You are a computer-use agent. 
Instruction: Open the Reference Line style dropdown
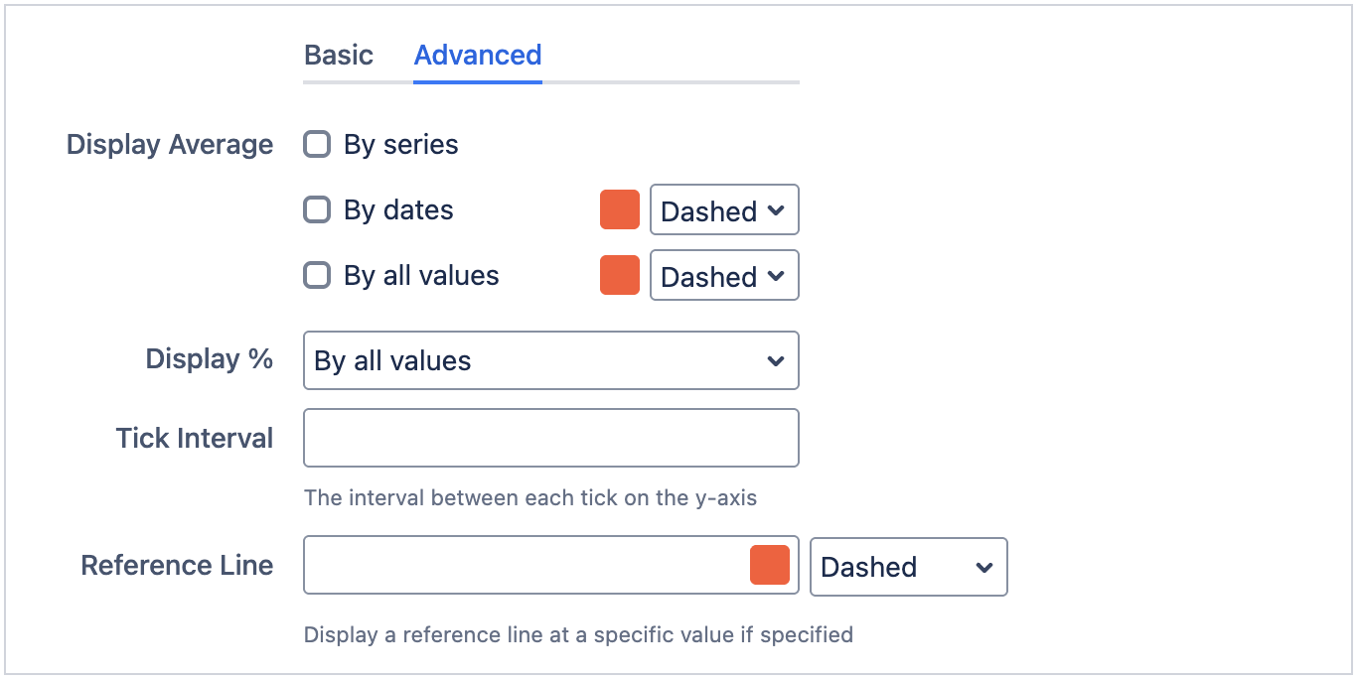pyautogui.click(x=908, y=567)
